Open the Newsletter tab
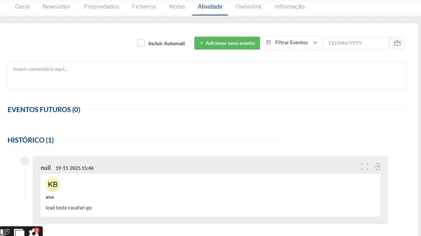 pos(57,7)
